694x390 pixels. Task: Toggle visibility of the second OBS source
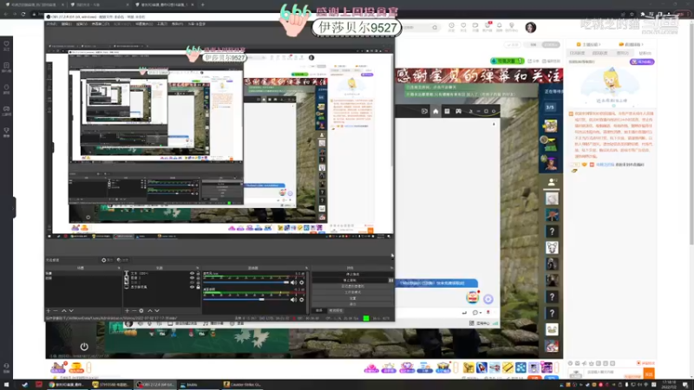coord(192,277)
